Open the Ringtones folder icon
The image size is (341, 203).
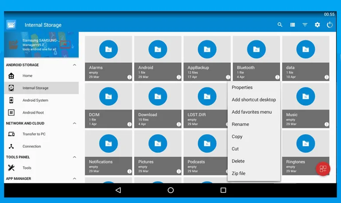pyautogui.click(x=305, y=143)
